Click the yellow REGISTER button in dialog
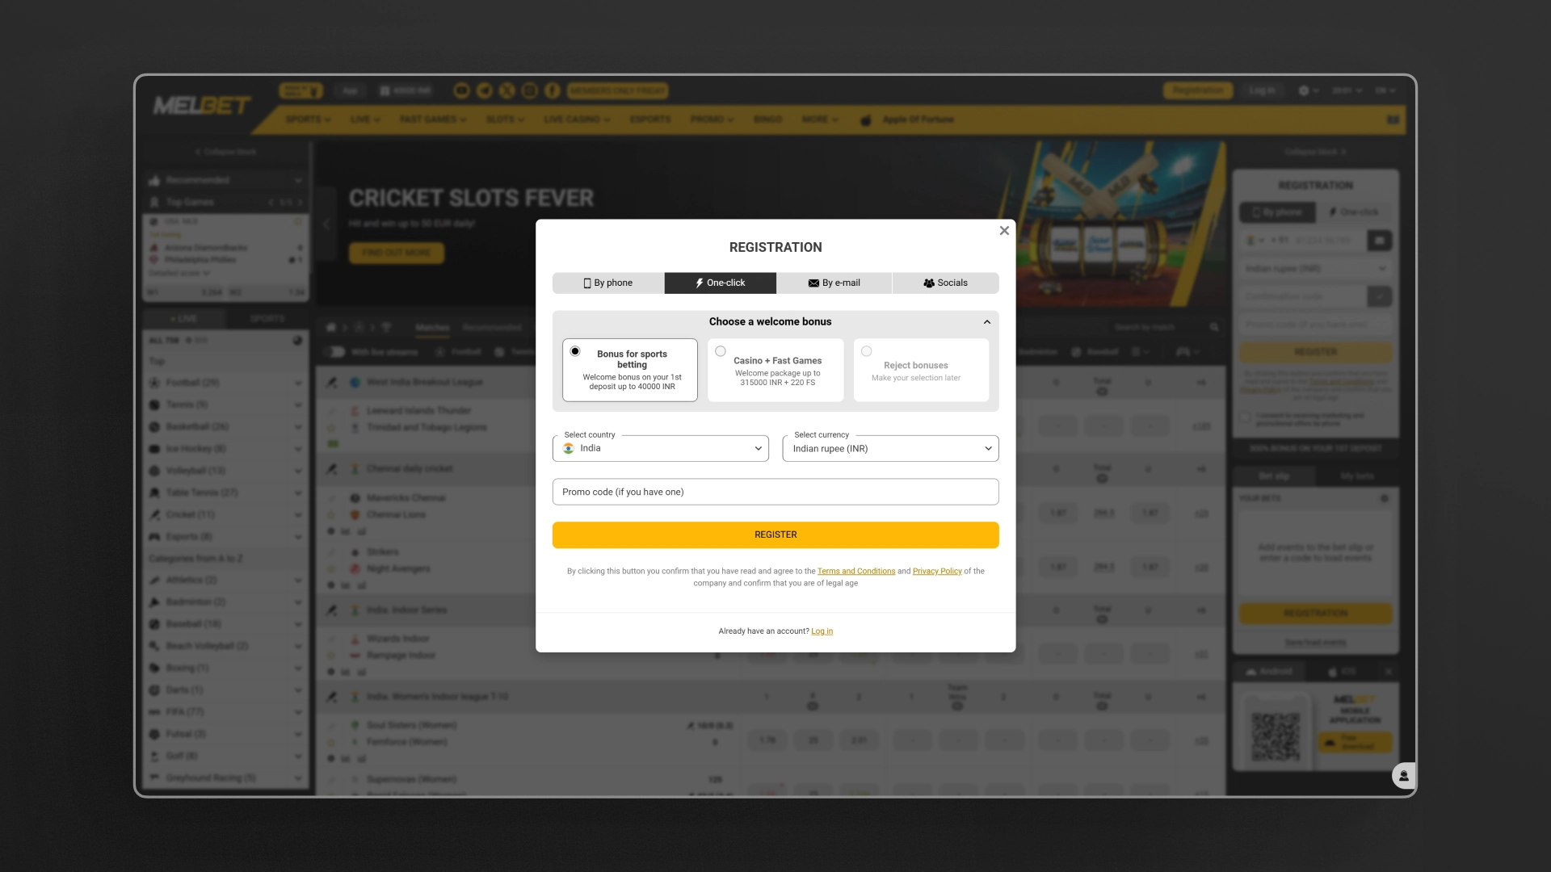 (x=775, y=535)
